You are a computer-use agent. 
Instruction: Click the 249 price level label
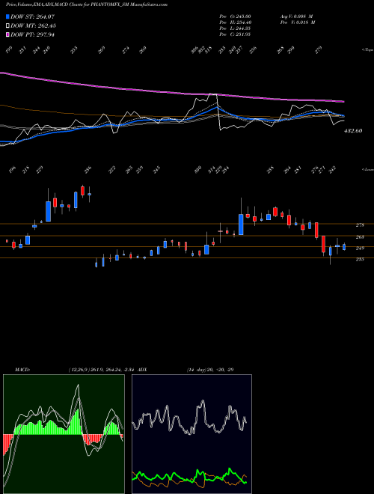(x=360, y=248)
